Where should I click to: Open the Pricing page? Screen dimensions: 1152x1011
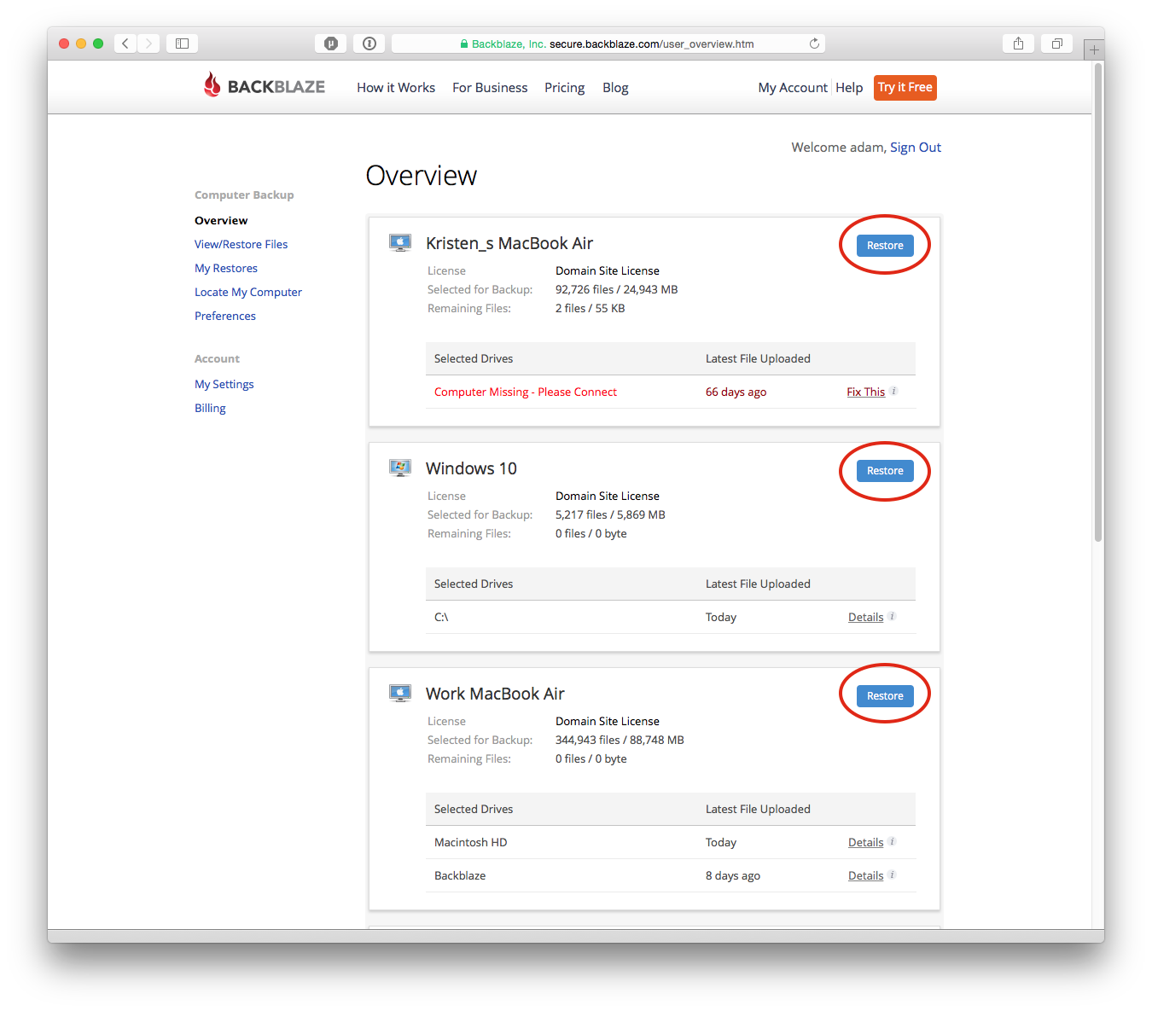[x=565, y=87]
